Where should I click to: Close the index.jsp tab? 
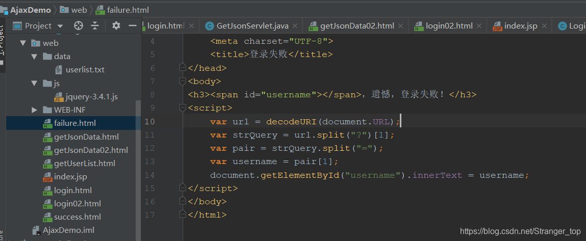point(544,26)
